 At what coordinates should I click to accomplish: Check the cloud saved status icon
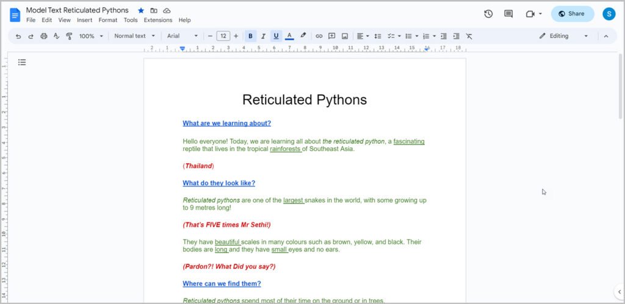tap(167, 11)
